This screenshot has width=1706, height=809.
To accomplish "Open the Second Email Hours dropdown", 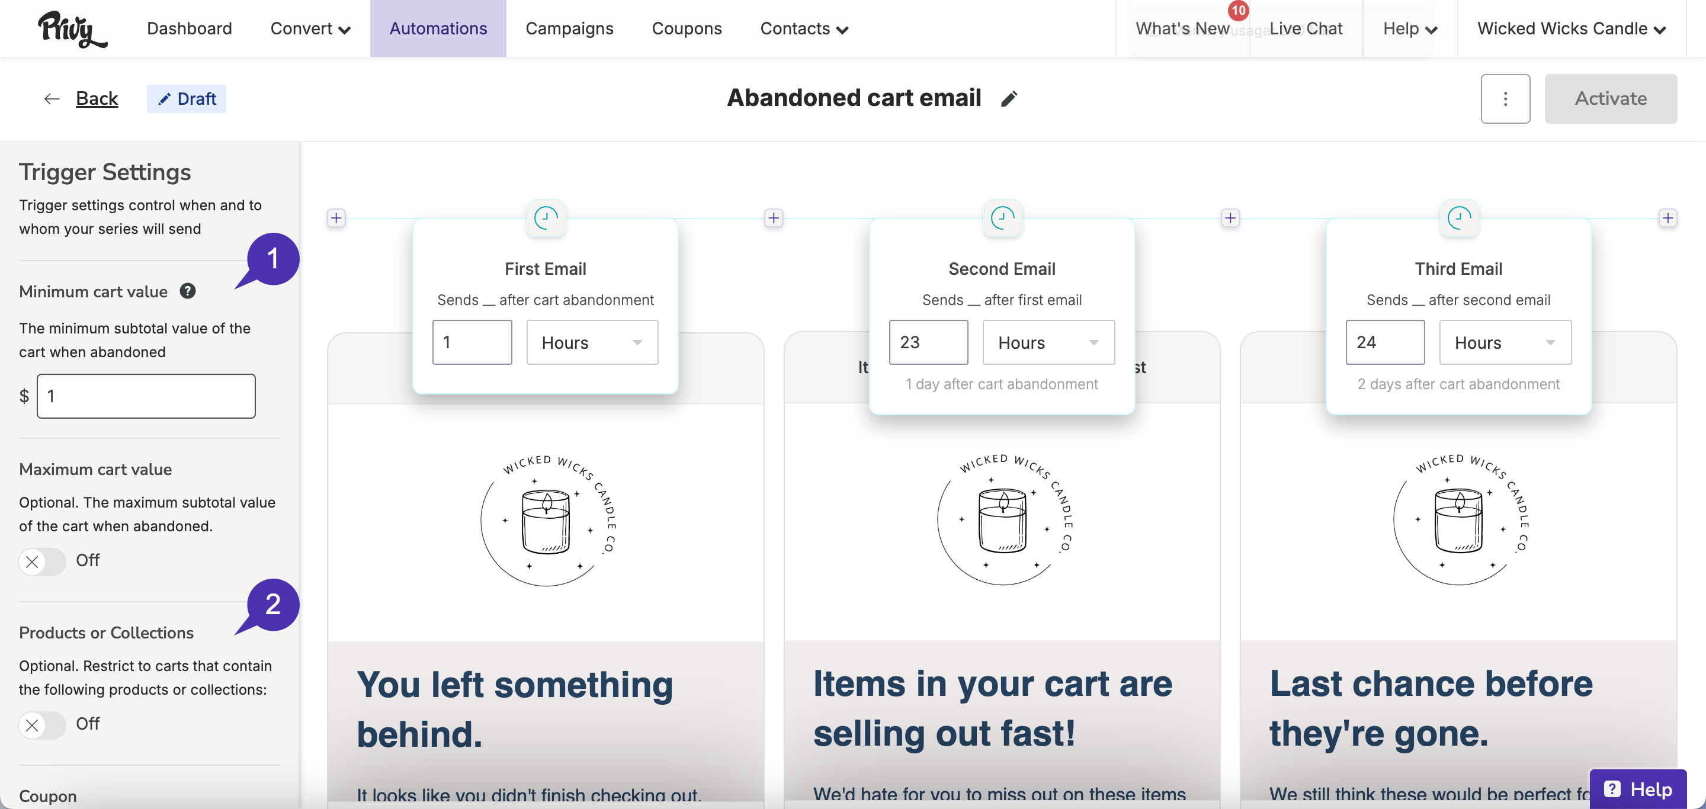I will click(1048, 342).
